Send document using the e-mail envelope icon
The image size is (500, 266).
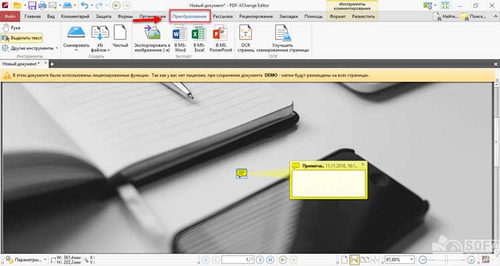53,5
